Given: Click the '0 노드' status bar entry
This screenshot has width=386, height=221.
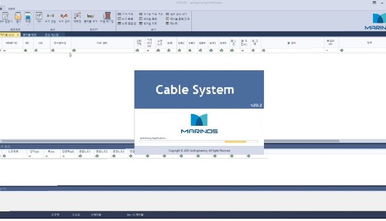Looking at the screenshot, I should click(76, 215).
